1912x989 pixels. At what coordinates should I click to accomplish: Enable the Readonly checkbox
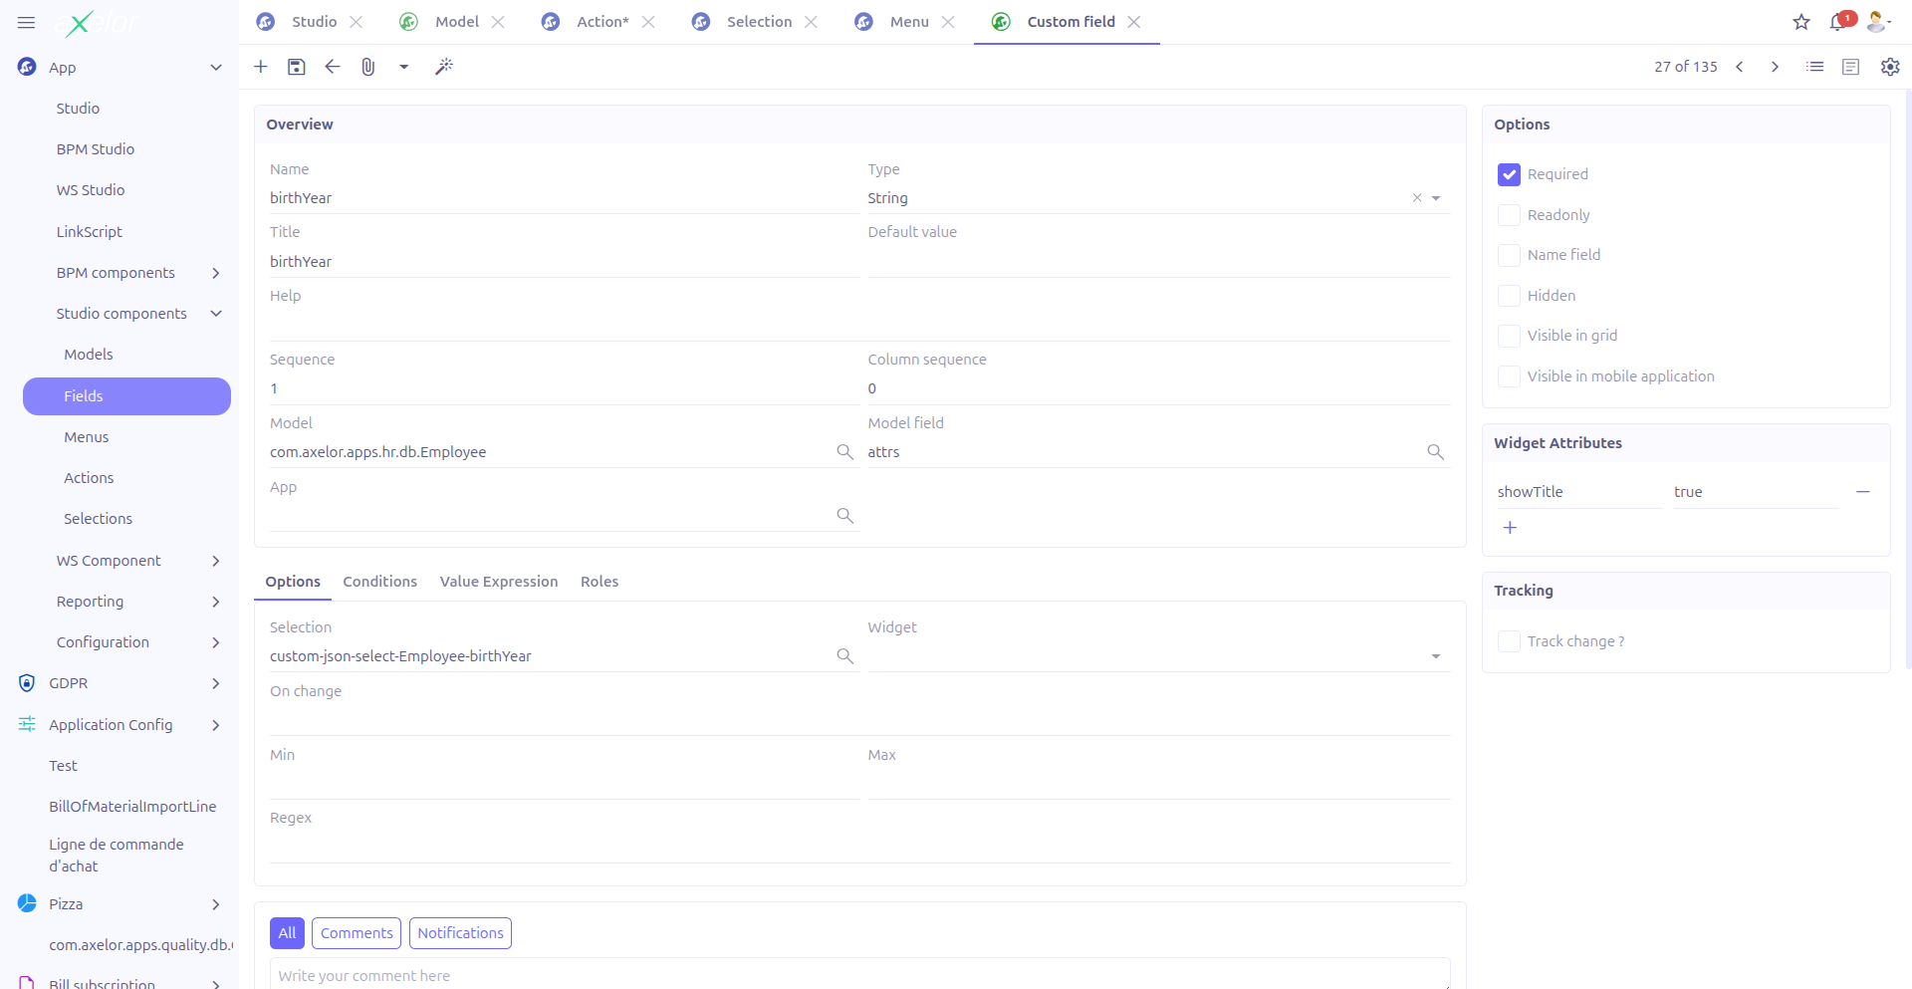click(x=1510, y=215)
